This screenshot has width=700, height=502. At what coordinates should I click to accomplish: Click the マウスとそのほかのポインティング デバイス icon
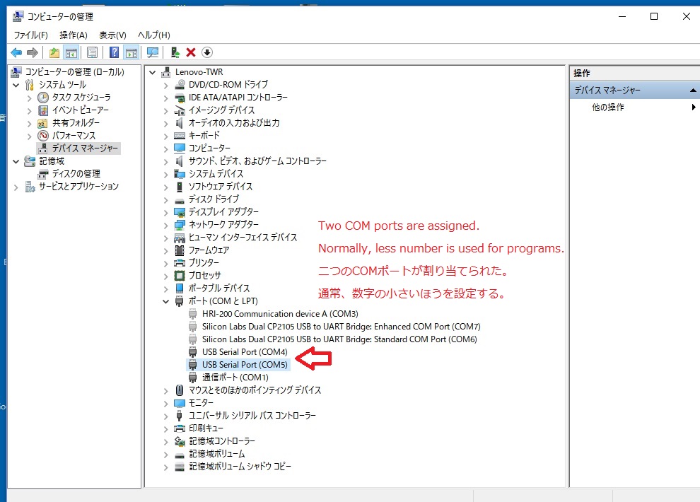(x=180, y=390)
